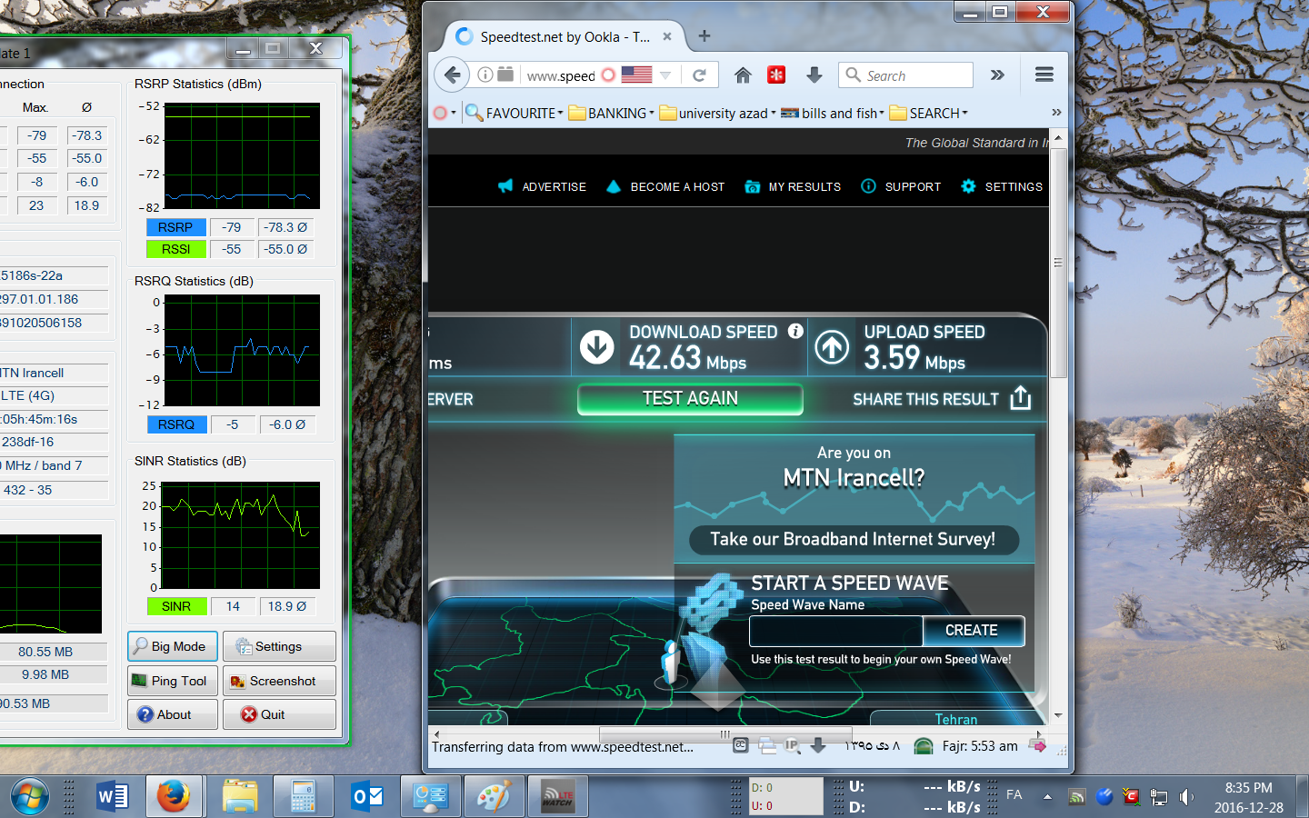Click About button in LTE Watch
1309x818 pixels.
tap(173, 714)
